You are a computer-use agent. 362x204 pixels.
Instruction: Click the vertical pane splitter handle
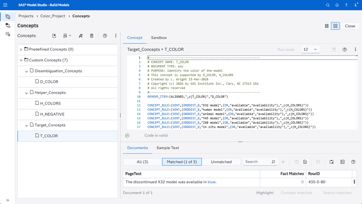120,115
